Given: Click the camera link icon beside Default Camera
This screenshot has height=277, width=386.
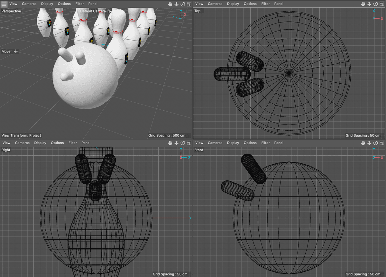Looking at the screenshot, I should pyautogui.click(x=109, y=11).
